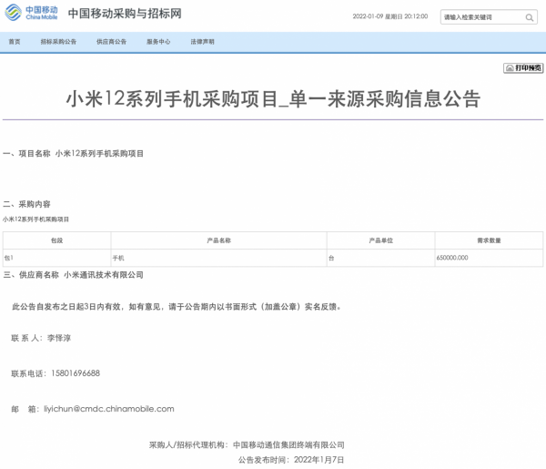Click contact person 李怿淳
Screen dimensions: 546x469
[x=59, y=338]
